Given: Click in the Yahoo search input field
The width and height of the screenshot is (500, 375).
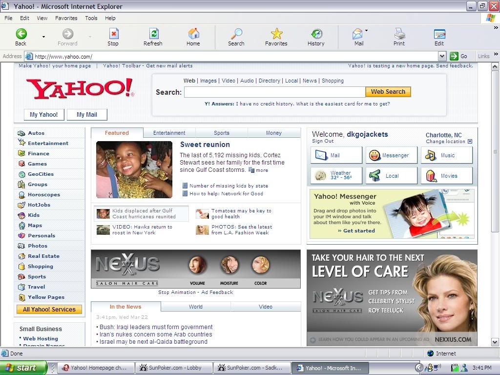Looking at the screenshot, I should (x=274, y=92).
